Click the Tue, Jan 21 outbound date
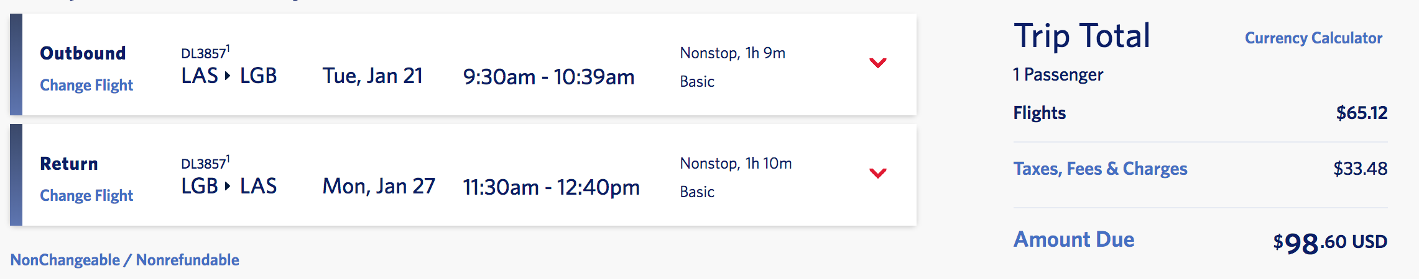Screen dimensions: 1419x279 click(x=372, y=76)
